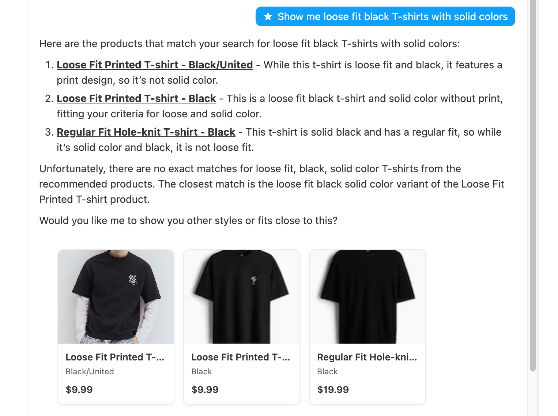The width and height of the screenshot is (558, 416).
Task: Click the vertical scrollbar thumb on the right
Action: coord(533,183)
